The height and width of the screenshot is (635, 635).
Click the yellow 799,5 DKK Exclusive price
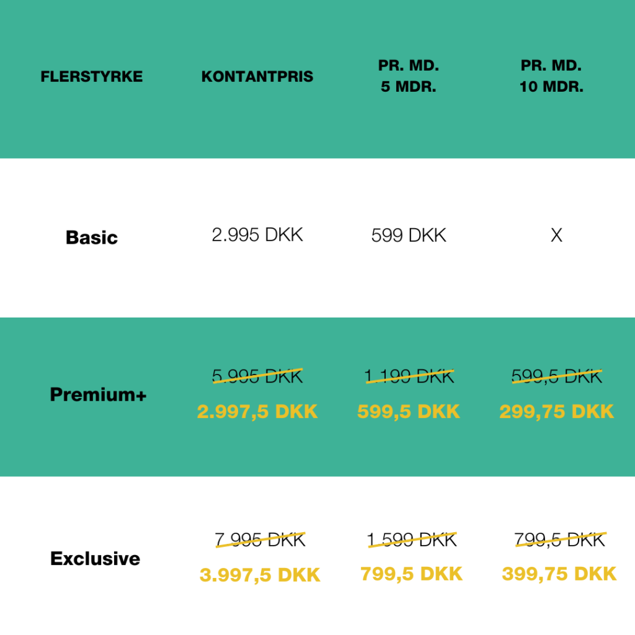412,574
